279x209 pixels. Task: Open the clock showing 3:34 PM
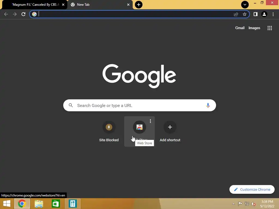[x=267, y=204]
